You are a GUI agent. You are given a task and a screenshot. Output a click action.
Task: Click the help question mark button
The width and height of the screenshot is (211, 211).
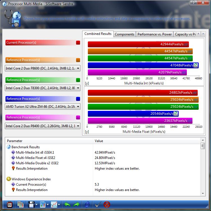(194, 3)
